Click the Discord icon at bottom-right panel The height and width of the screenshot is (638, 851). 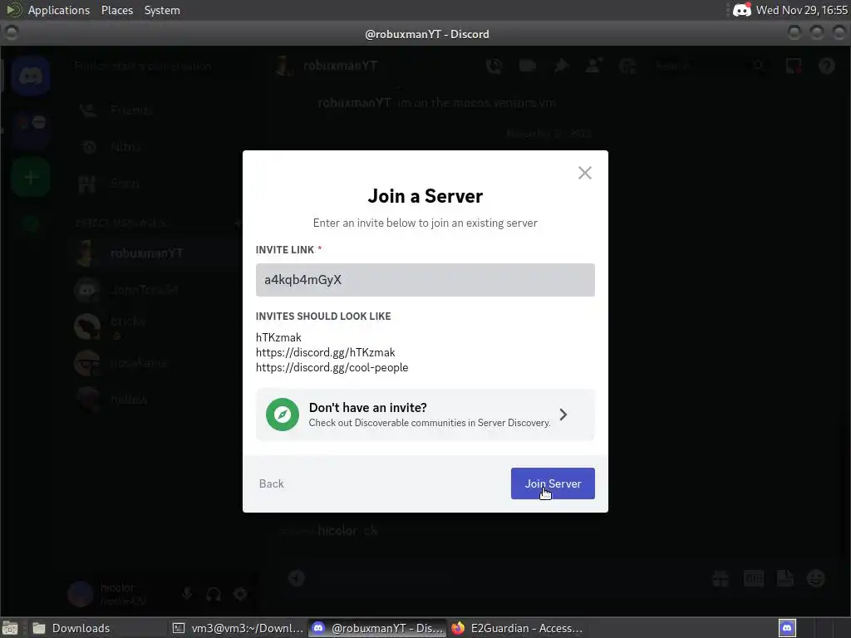(787, 628)
